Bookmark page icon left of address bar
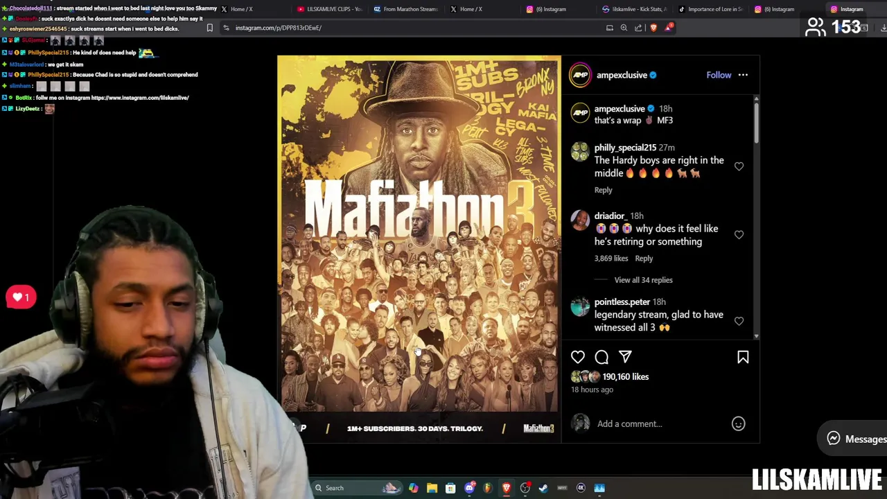 pyautogui.click(x=210, y=28)
